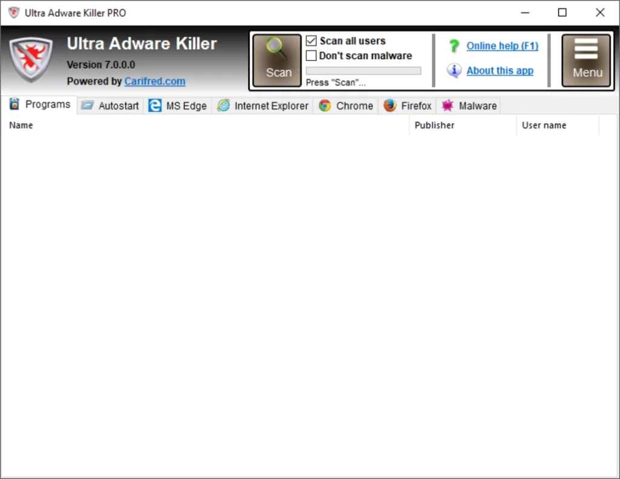Viewport: 620px width, 479px height.
Task: Click the Firefox browser icon tab
Action: point(390,106)
